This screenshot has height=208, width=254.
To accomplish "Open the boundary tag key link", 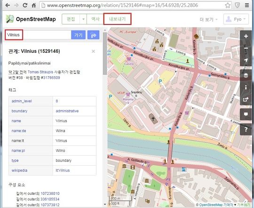I will (19, 111).
